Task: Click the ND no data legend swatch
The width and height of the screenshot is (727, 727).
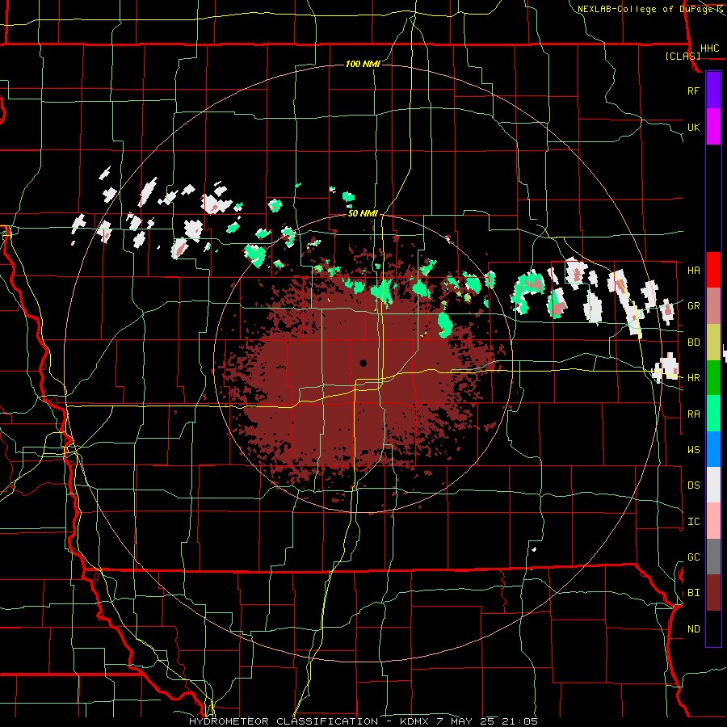Action: coord(713,628)
